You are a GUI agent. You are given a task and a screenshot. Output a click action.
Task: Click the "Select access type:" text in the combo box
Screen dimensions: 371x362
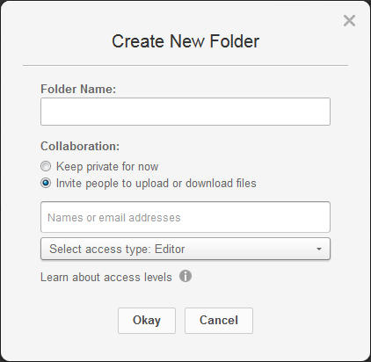pos(100,249)
